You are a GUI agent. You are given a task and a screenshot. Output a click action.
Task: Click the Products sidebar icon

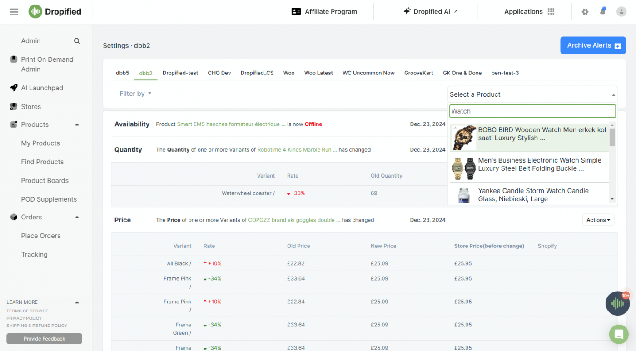coord(14,124)
